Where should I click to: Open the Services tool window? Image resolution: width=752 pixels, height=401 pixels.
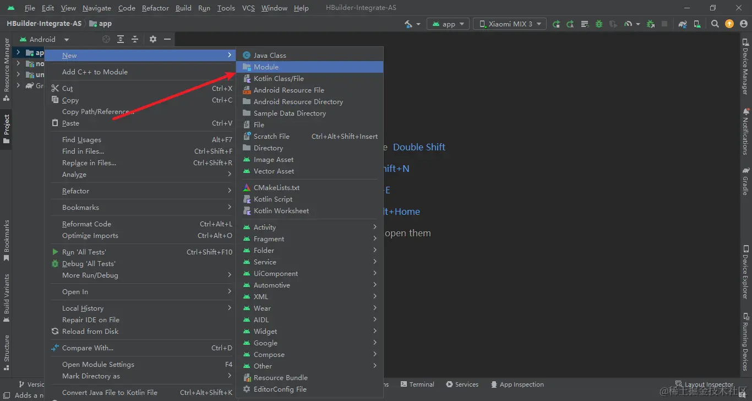pyautogui.click(x=462, y=384)
